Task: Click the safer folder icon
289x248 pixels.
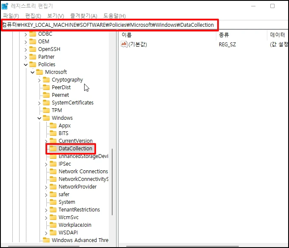Action: 53,194
